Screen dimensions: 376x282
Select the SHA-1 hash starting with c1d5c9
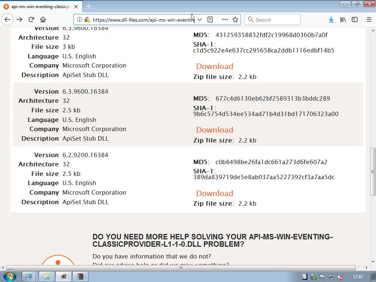tap(264, 50)
